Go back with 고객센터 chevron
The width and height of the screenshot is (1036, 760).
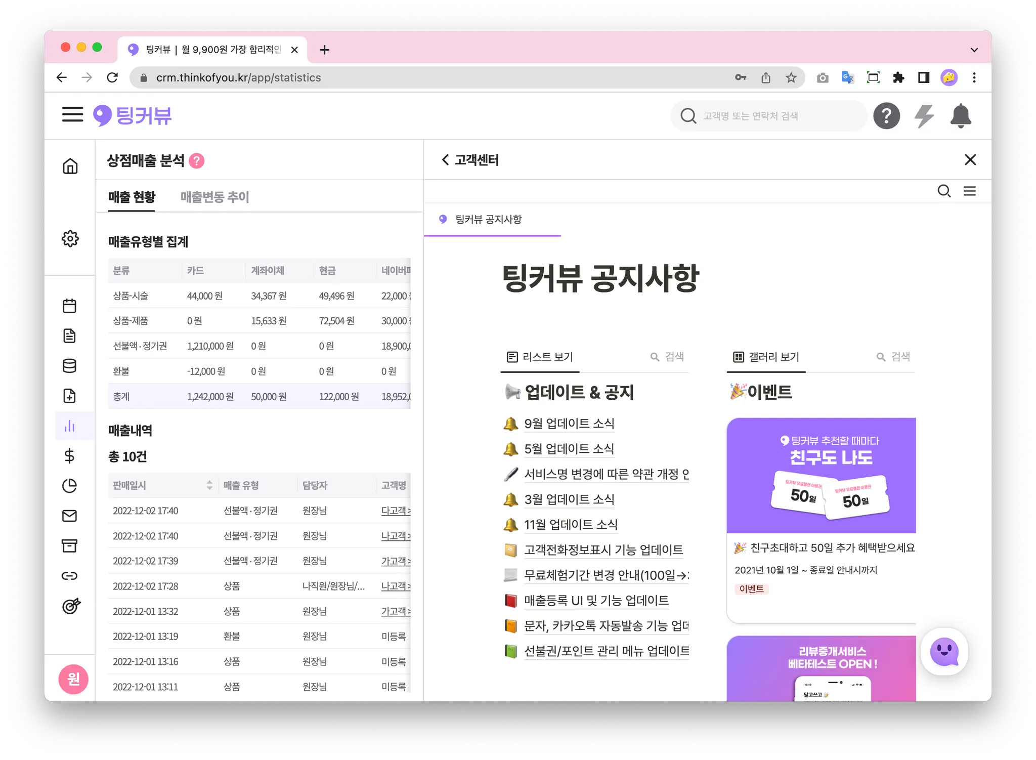tap(445, 160)
